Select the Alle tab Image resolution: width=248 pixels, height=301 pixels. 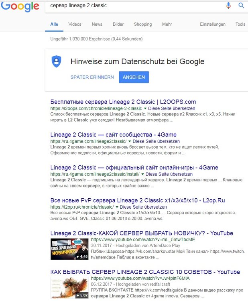click(x=54, y=24)
